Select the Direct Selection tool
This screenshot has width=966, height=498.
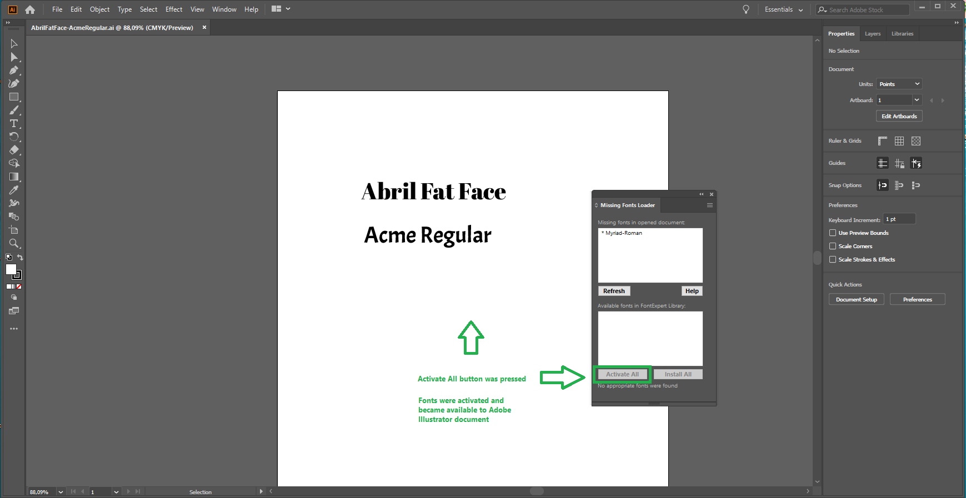point(14,57)
